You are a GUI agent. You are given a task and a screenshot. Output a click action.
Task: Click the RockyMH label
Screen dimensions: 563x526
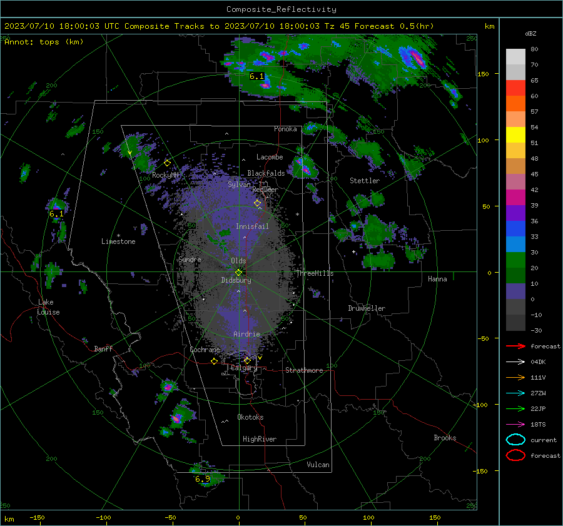click(x=165, y=175)
